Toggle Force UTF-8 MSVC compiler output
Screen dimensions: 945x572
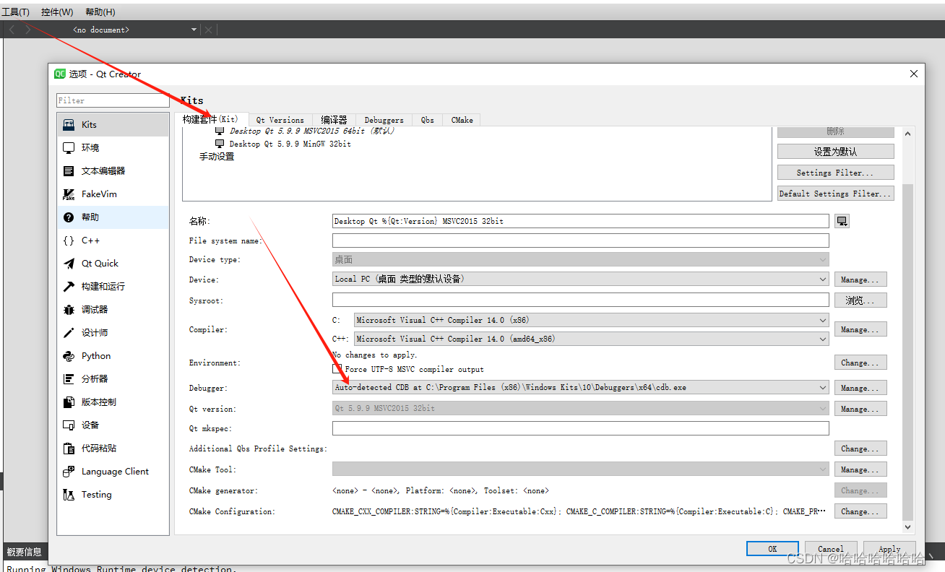tap(337, 368)
